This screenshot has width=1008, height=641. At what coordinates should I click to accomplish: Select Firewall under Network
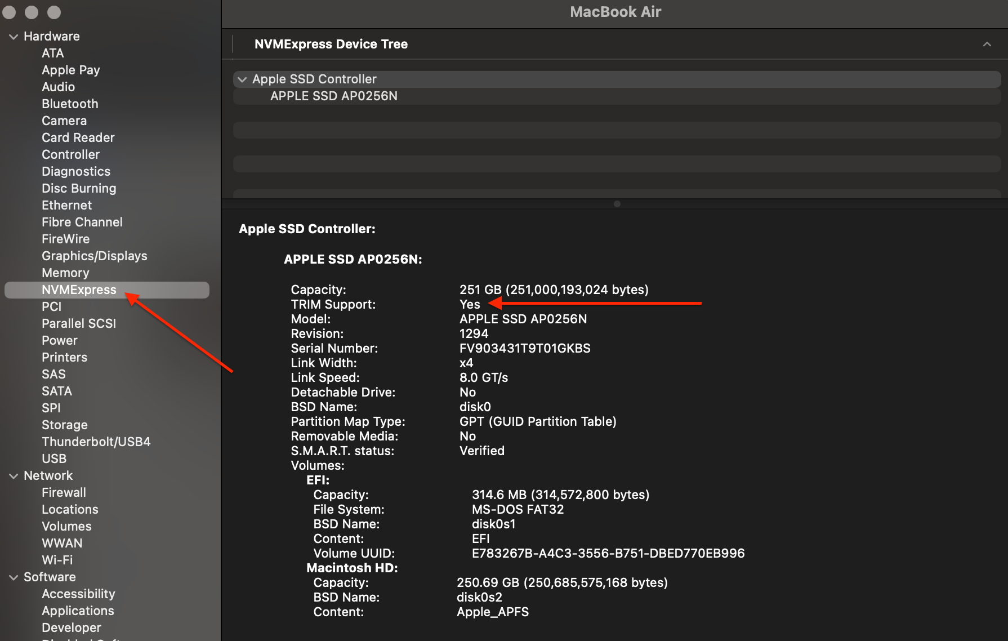[64, 492]
